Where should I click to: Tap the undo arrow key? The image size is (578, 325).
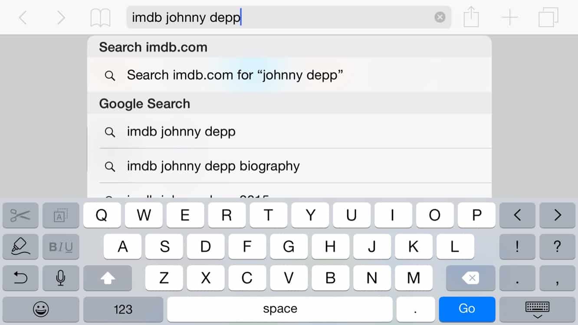20,278
